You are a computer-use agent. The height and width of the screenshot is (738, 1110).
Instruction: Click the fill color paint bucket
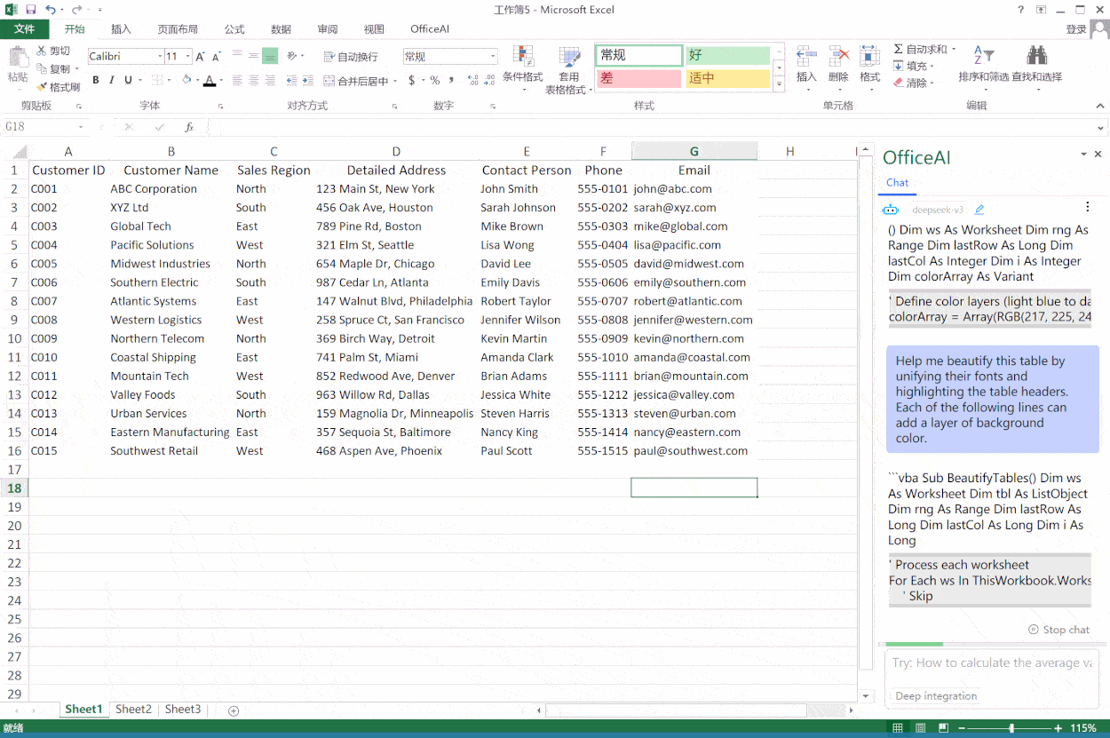[x=186, y=80]
